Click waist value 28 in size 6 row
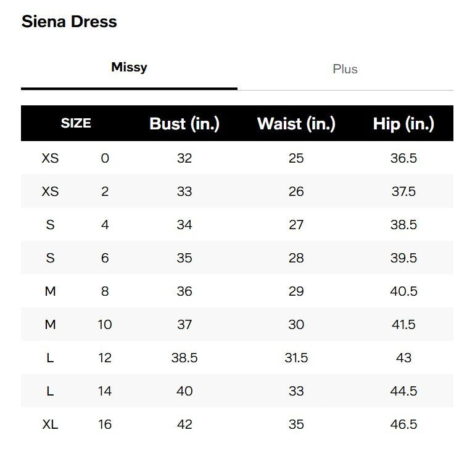 296,258
